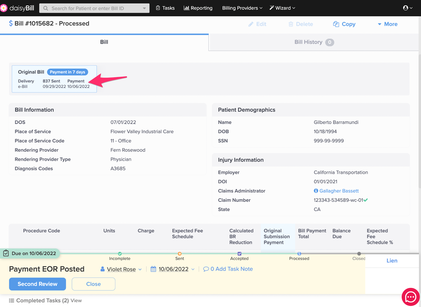Open the Reporting menu item
This screenshot has width=421, height=307.
coord(198,8)
